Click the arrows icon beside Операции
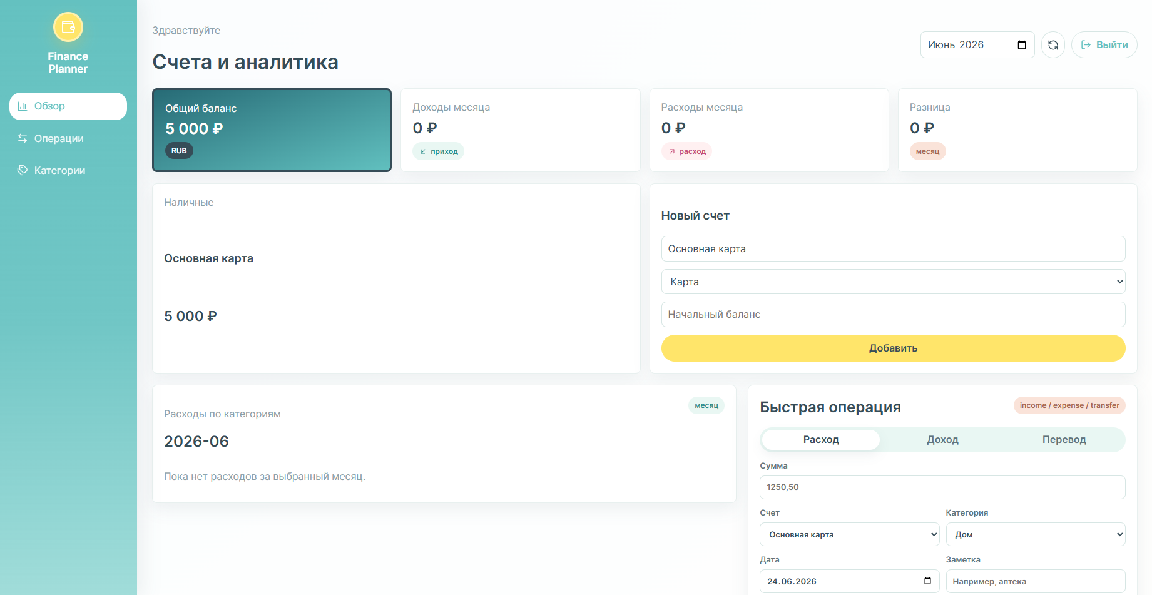 (x=23, y=138)
